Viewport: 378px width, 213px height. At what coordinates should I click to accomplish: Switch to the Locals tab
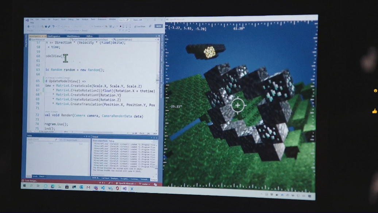(x=35, y=176)
